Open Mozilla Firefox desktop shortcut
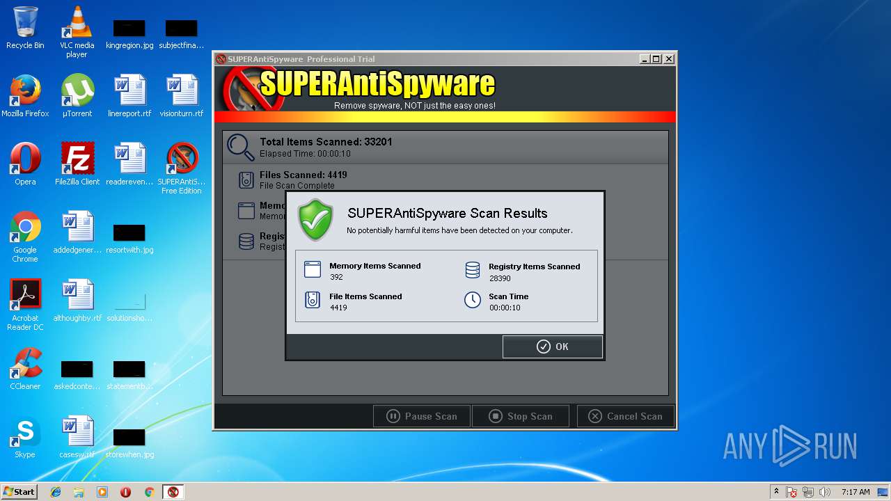 point(25,96)
